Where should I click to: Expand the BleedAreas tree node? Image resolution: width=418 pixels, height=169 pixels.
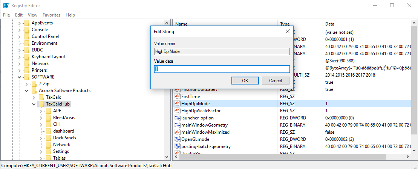[40, 118]
